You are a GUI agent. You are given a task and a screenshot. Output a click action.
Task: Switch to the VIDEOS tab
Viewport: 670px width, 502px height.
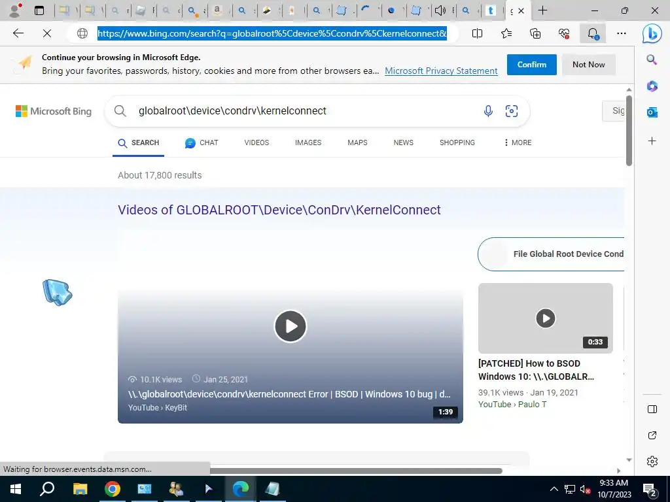click(256, 142)
